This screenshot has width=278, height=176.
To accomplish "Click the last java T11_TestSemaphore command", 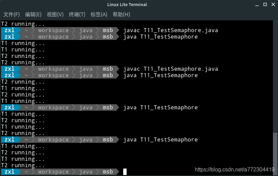I will click(x=161, y=139).
